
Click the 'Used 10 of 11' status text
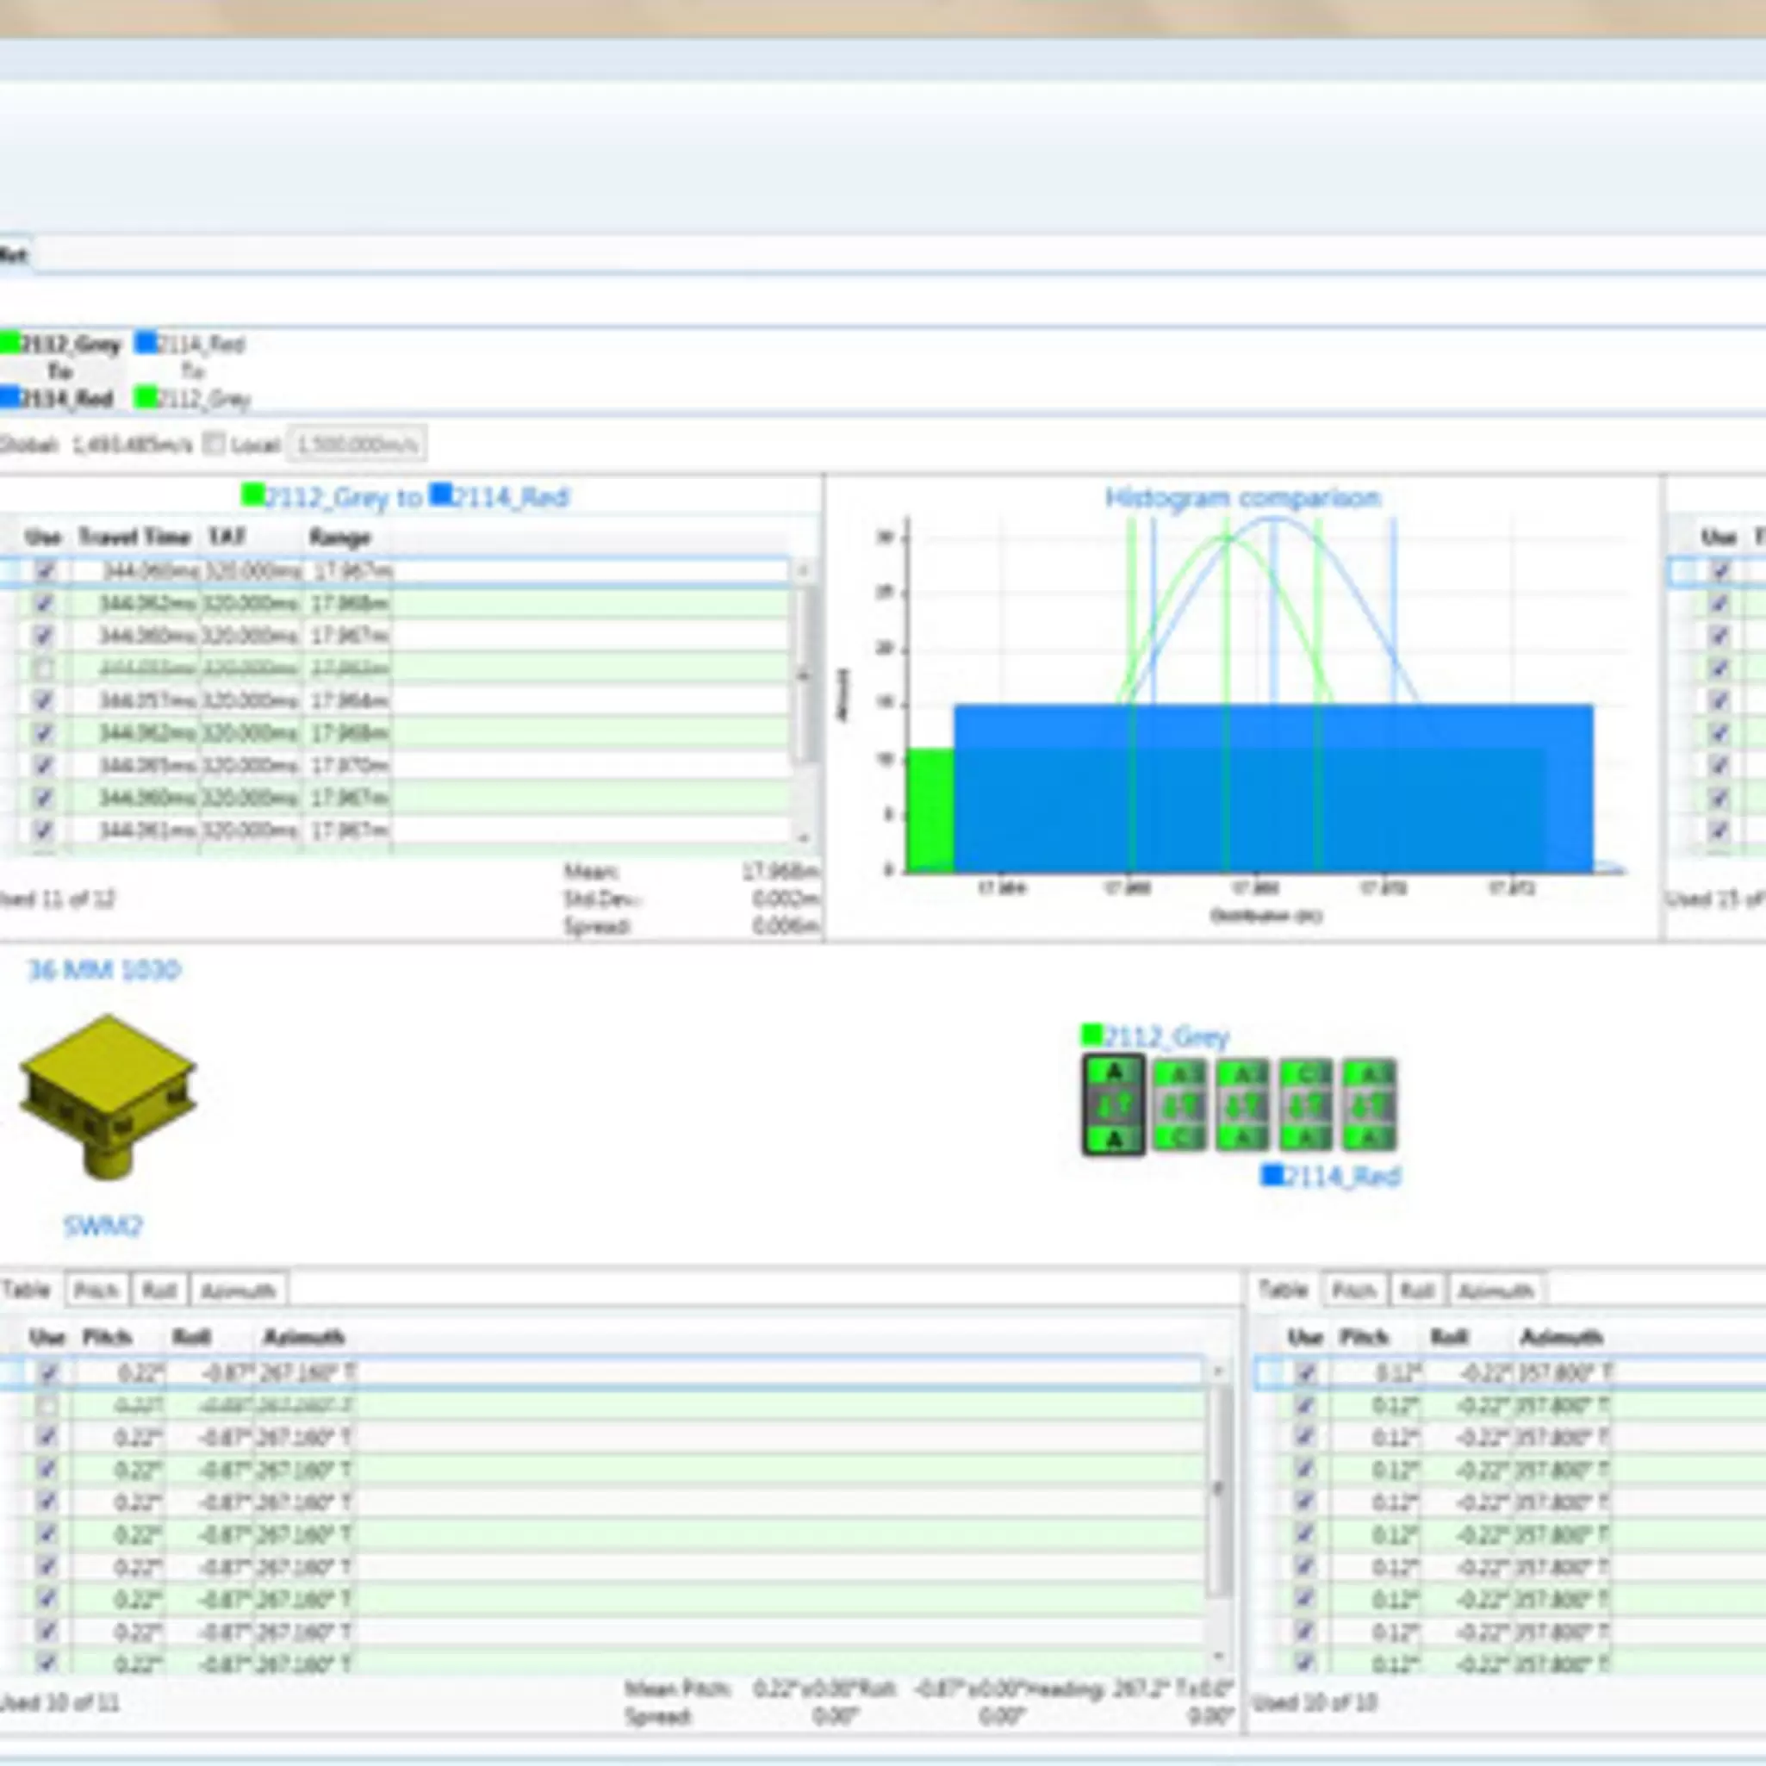point(60,1703)
